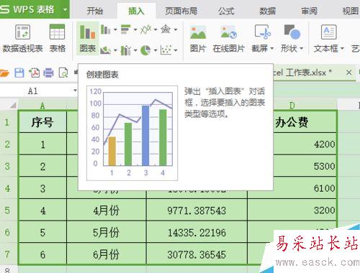Viewport: 360px width, 273px height.
Task: Click the 表格 table button
Action: (57, 38)
